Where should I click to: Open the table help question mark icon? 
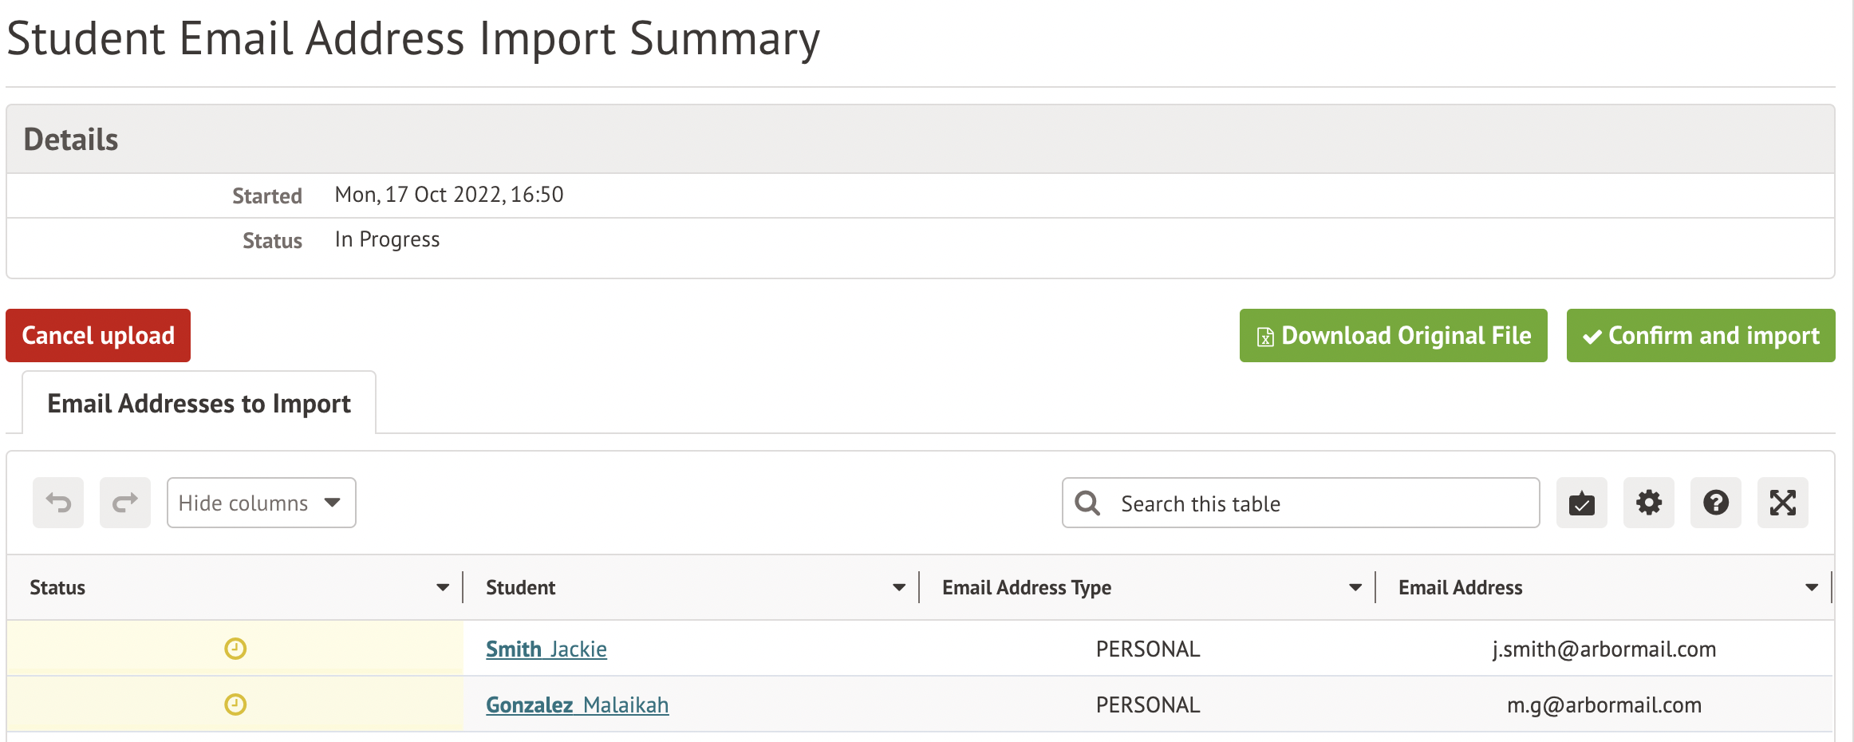[1716, 503]
